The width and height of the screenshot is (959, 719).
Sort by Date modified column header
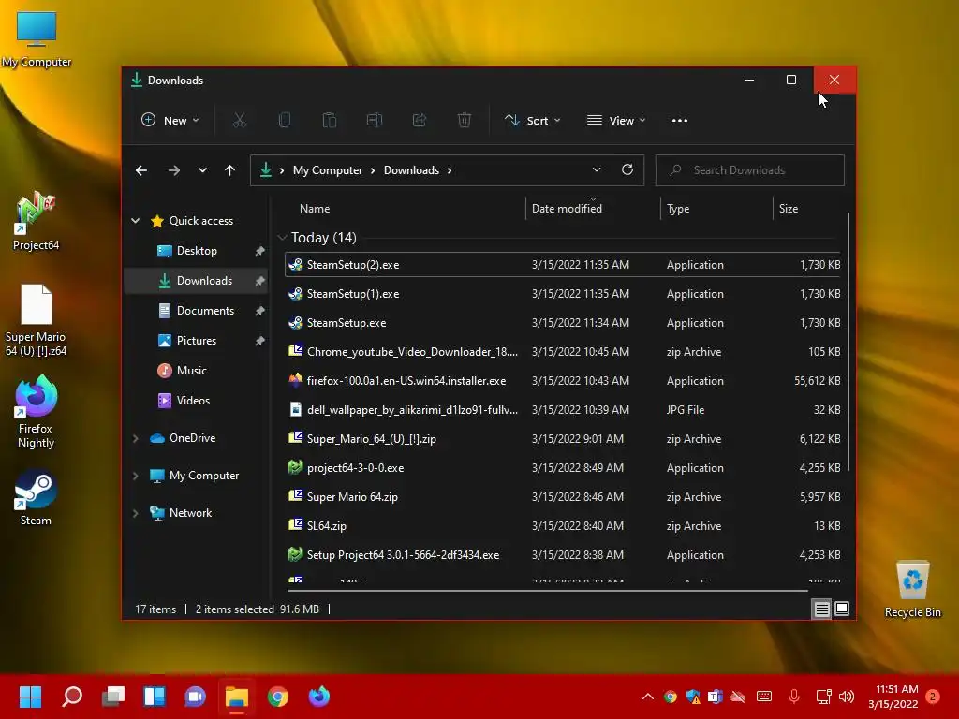(593, 209)
